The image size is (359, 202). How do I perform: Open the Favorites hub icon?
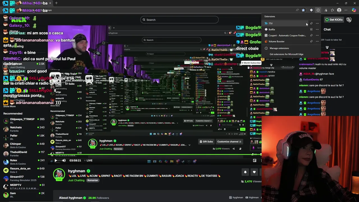click(332, 10)
